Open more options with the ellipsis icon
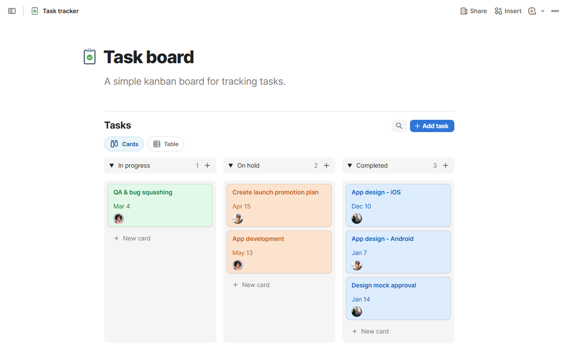Image resolution: width=562 pixels, height=355 pixels. tap(555, 11)
